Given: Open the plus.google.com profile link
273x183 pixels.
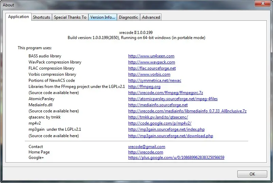Looking at the screenshot, I should pyautogui.click(x=176, y=158).
